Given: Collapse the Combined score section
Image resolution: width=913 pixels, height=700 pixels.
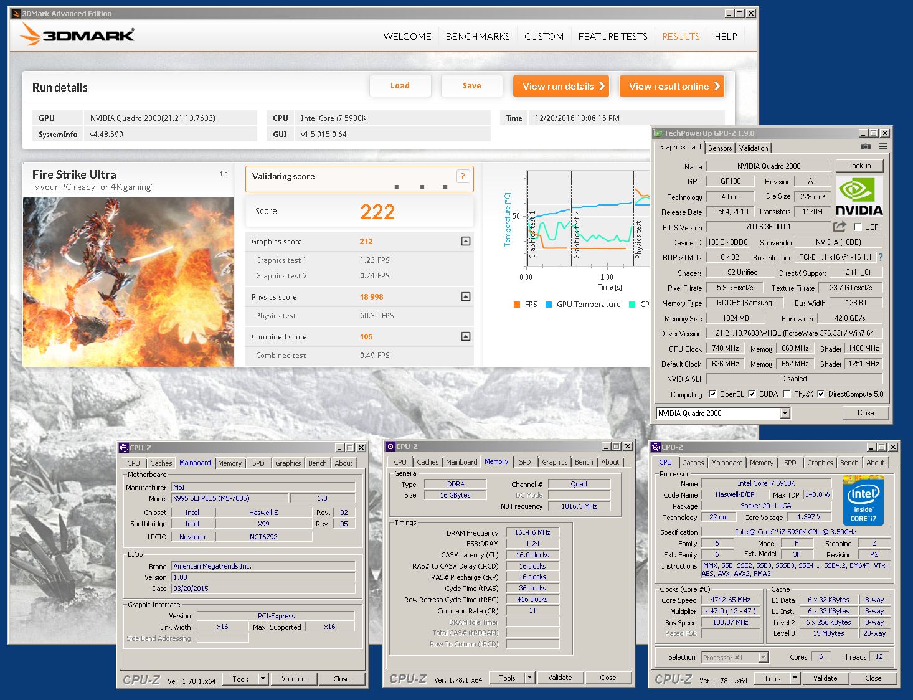Looking at the screenshot, I should [x=465, y=336].
